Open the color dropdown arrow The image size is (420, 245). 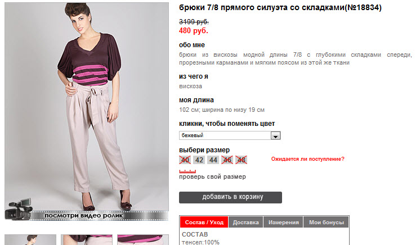click(275, 135)
